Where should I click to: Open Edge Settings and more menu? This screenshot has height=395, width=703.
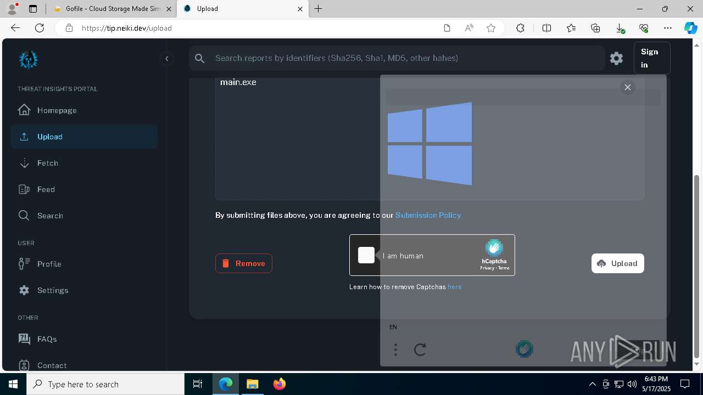pyautogui.click(x=668, y=28)
